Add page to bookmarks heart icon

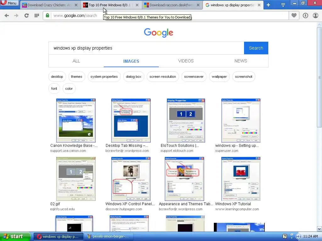[294, 15]
